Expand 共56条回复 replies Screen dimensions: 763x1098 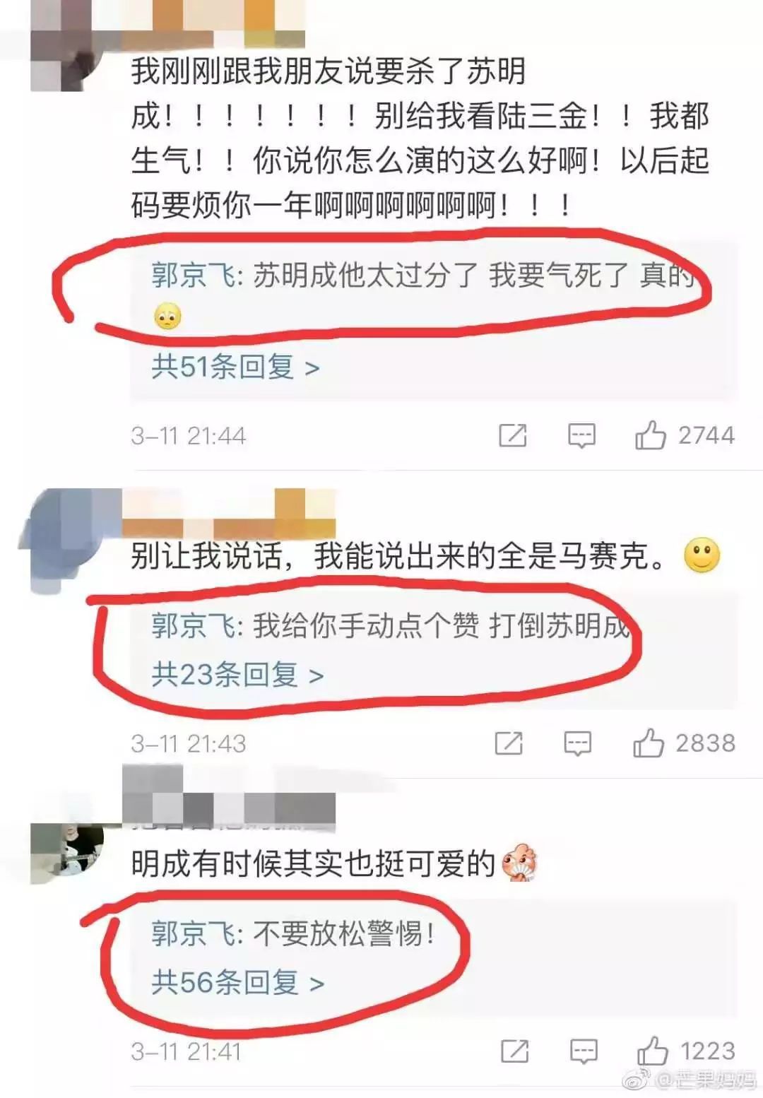238,983
